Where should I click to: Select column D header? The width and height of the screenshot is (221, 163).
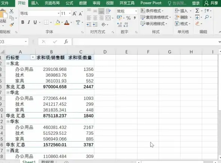[105, 52]
